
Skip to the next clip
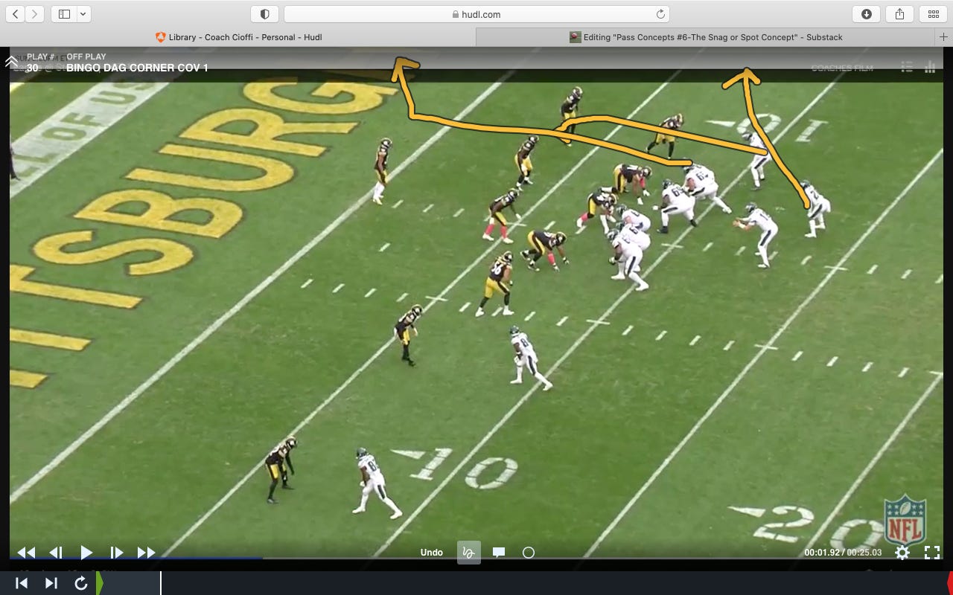pos(51,583)
